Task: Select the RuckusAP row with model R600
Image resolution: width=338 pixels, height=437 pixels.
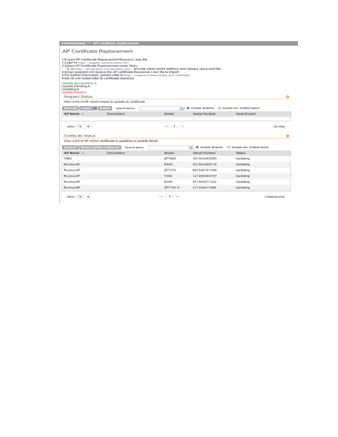Action: tap(176, 164)
